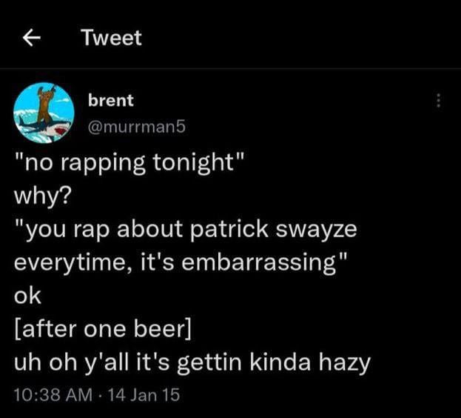Click the word "swayze" in the tweet
The height and width of the screenshot is (418, 461).
(318, 230)
